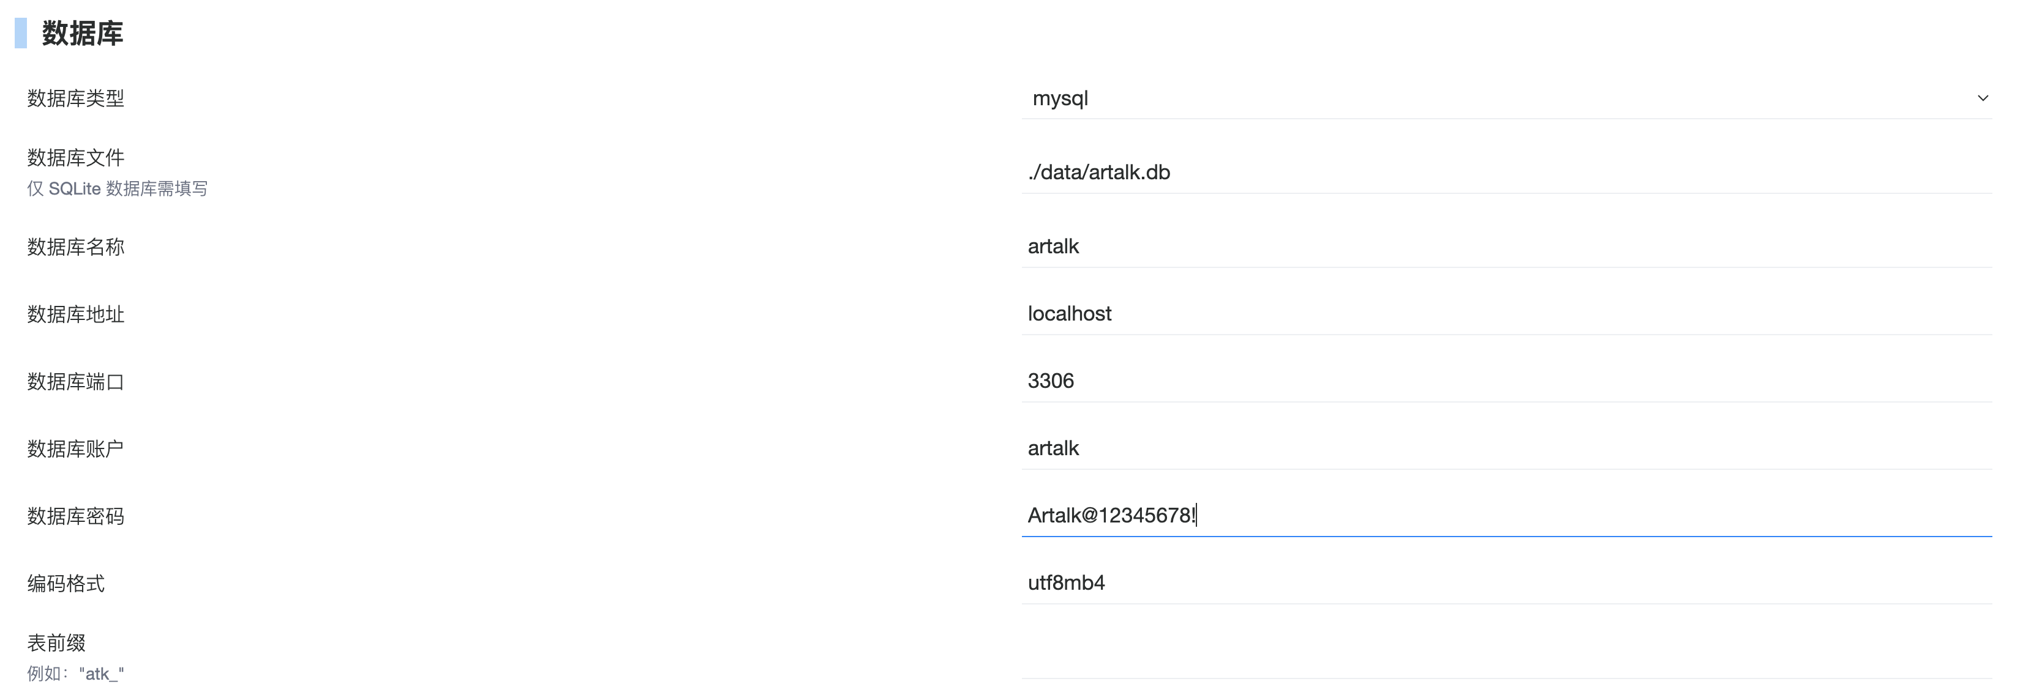Click the 数据库 section heading

pos(81,33)
